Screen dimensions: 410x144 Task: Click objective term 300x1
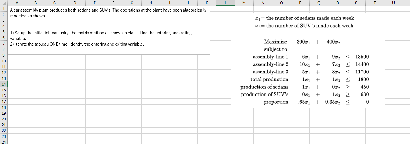pos(303,42)
